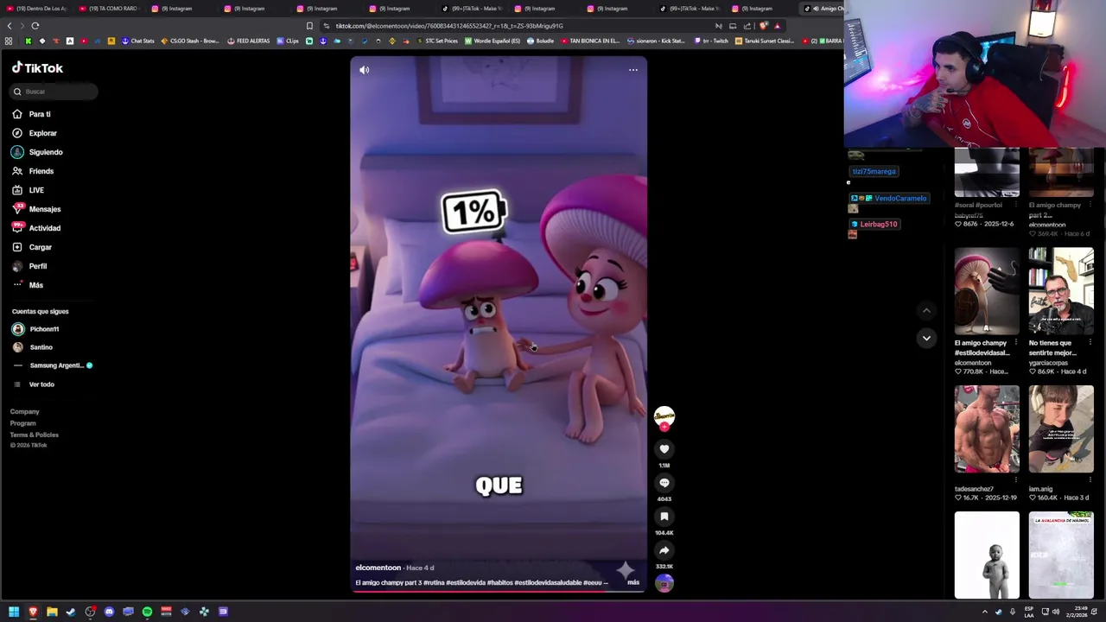Open Windows Start menu
1106x622 pixels.
pyautogui.click(x=14, y=612)
